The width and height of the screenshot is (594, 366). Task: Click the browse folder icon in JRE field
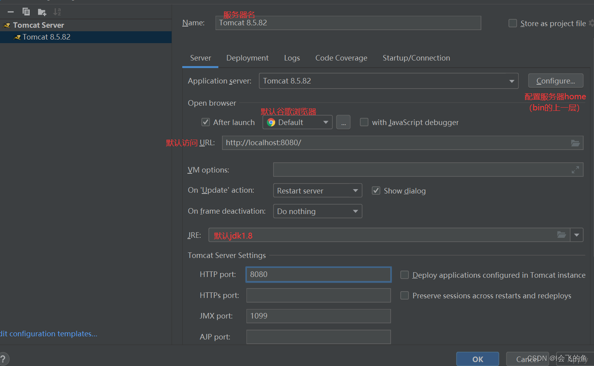562,235
